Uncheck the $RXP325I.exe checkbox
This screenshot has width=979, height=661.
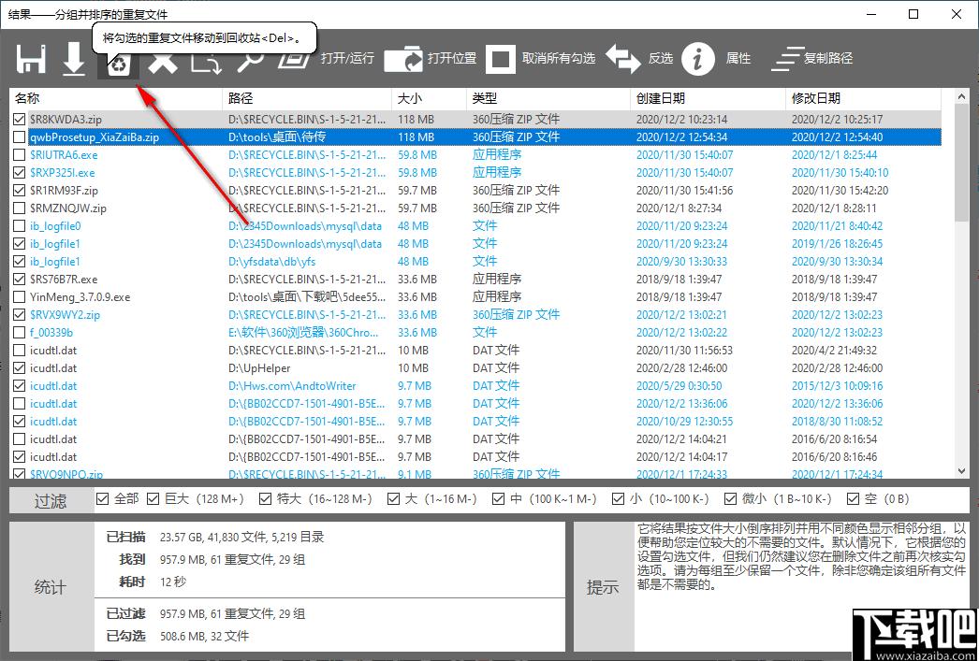pyautogui.click(x=20, y=173)
